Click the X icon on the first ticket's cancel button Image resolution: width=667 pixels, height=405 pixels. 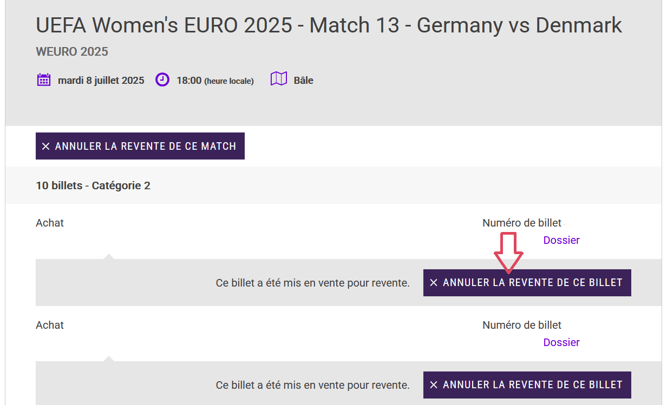(x=434, y=283)
